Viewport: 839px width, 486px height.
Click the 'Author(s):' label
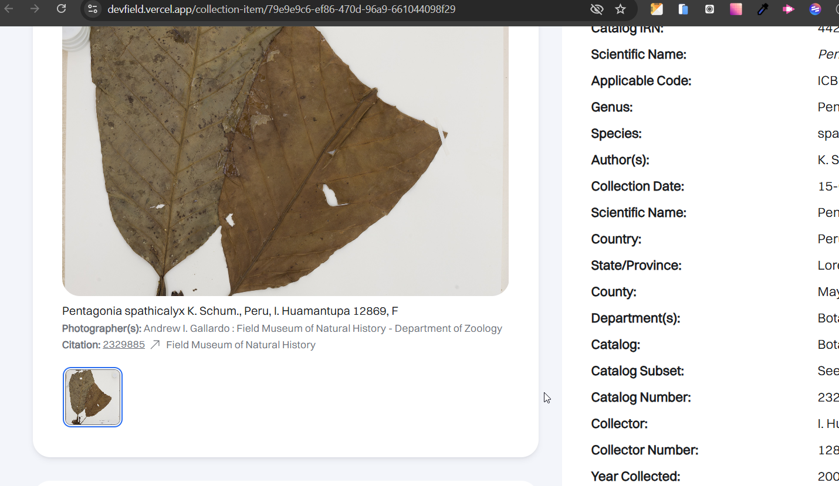(620, 160)
